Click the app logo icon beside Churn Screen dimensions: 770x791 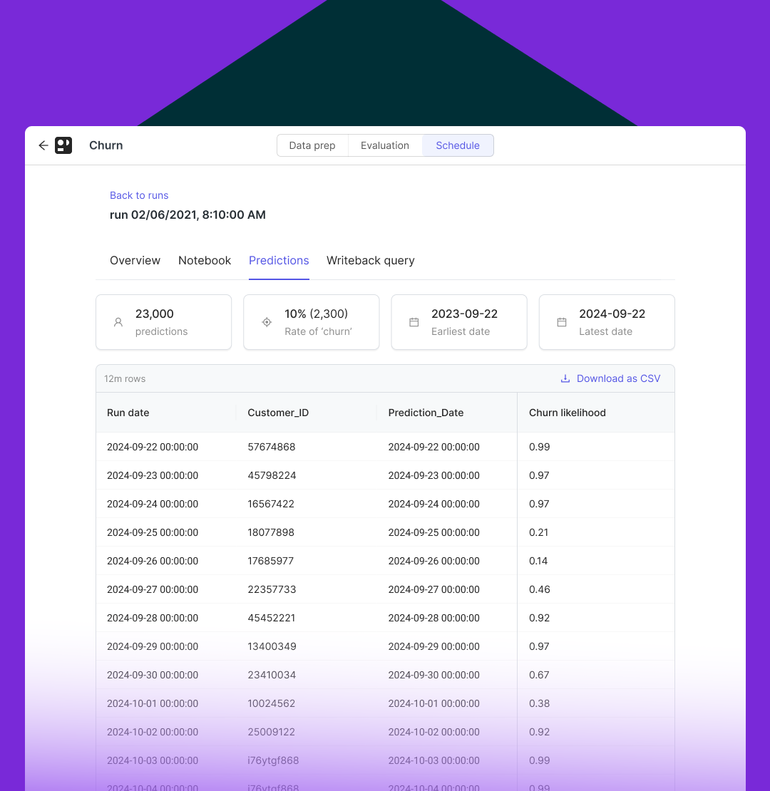[x=63, y=145]
